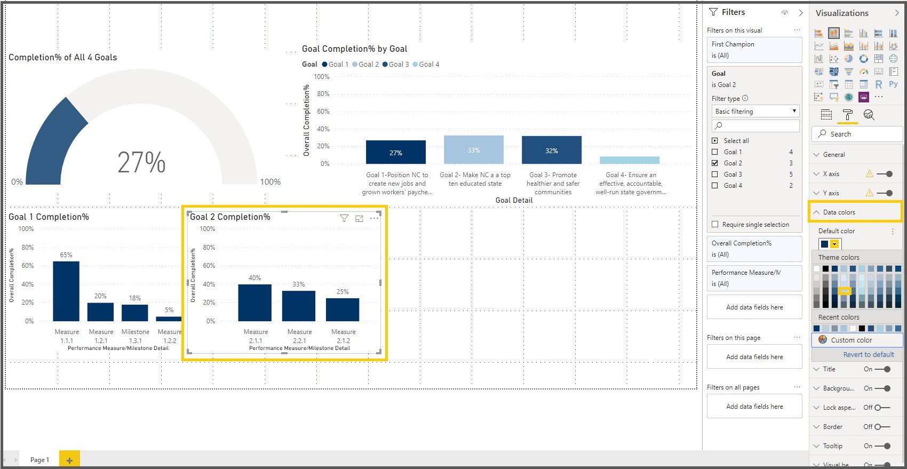
Task: Click the R script visual icon
Action: point(879,84)
